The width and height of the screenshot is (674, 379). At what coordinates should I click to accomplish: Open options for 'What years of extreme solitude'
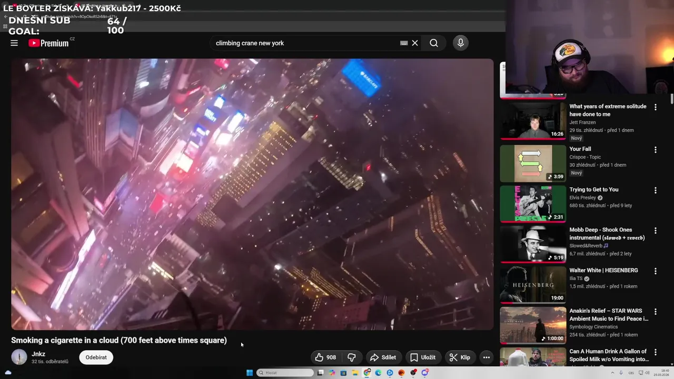[x=656, y=107]
